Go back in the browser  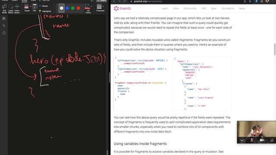pyautogui.click(x=114, y=1)
